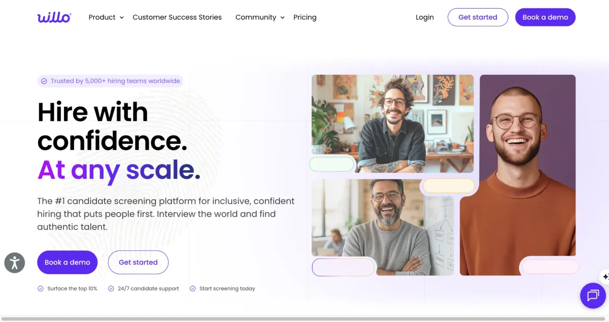Click checkmark icon beside Start screening today

coord(193,288)
